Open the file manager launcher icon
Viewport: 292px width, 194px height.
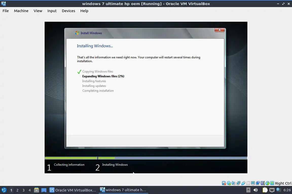(36, 190)
